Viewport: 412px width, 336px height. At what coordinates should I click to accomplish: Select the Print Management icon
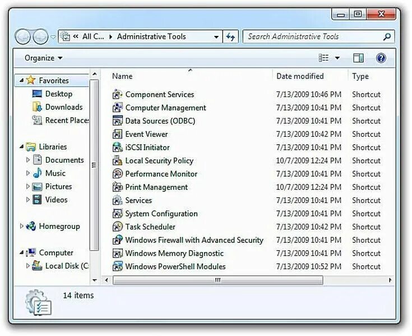coord(118,187)
